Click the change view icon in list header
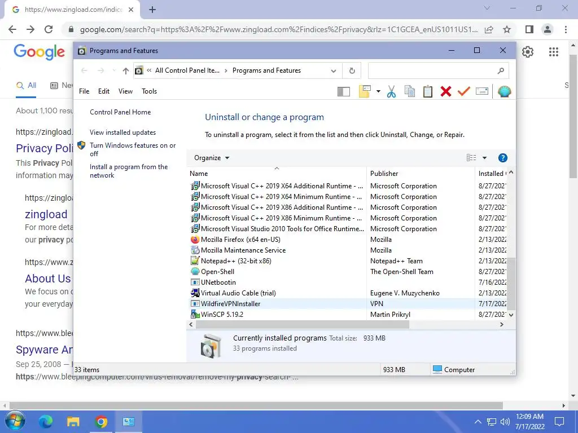 [471, 158]
